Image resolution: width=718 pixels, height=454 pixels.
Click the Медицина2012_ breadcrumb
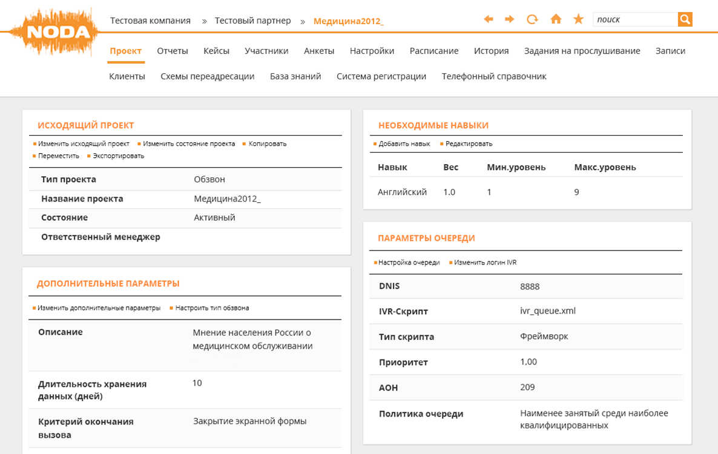click(x=349, y=21)
